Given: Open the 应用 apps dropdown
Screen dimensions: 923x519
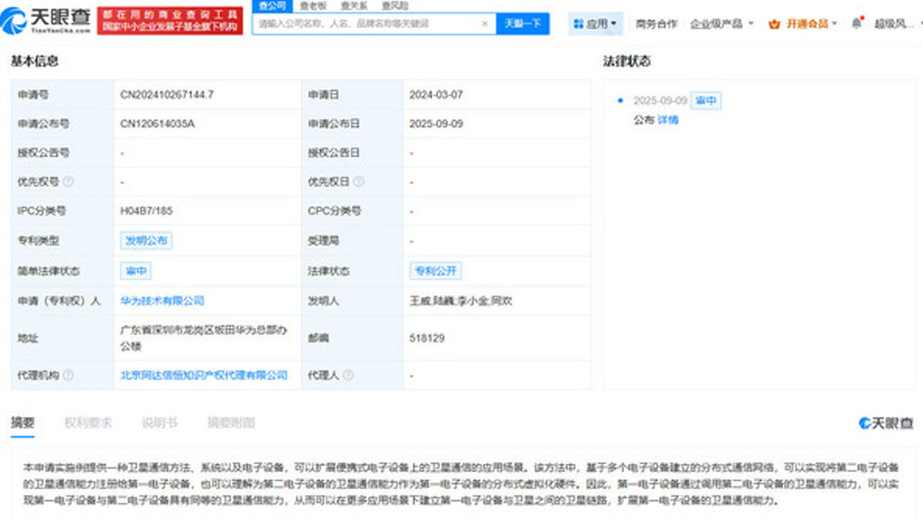Looking at the screenshot, I should click(595, 23).
